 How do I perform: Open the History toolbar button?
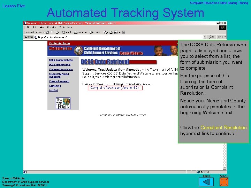(94, 32)
